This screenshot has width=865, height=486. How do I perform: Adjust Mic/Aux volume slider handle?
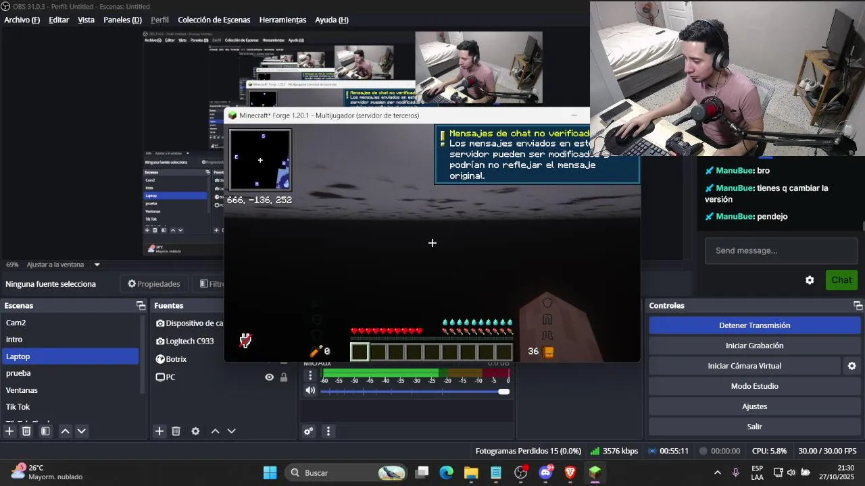[503, 391]
